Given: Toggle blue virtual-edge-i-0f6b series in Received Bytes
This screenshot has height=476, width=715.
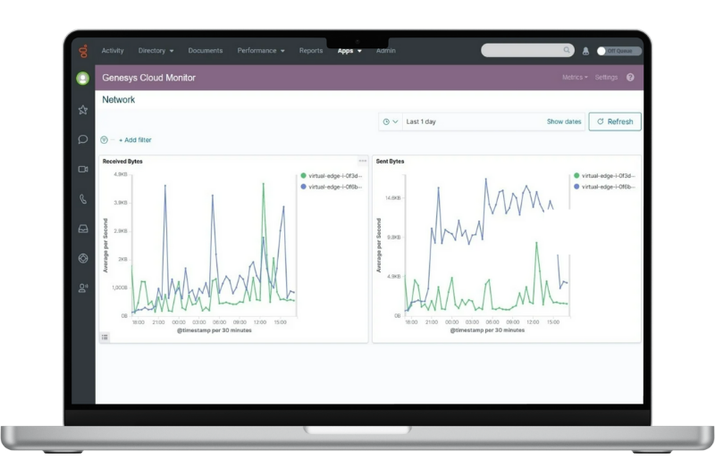Looking at the screenshot, I should tap(332, 187).
